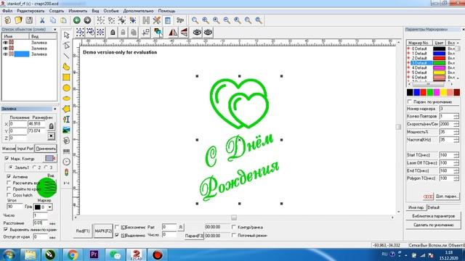465x261 pixels.
Task: Select the Rectangle tool
Action: coord(66,78)
